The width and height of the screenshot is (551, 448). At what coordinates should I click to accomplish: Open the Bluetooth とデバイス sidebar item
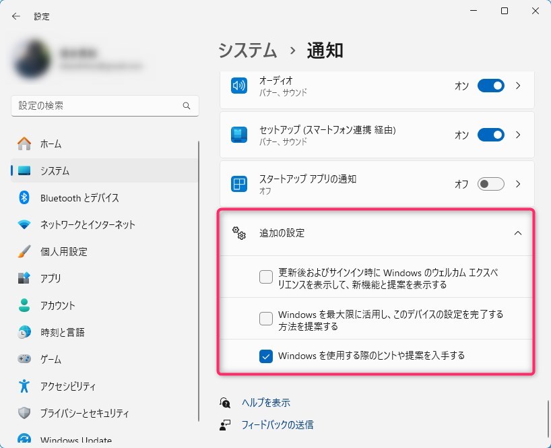pos(79,198)
